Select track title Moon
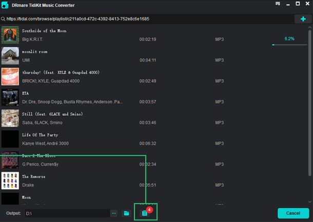Screen dimensions: 313x222 click(x=26, y=197)
